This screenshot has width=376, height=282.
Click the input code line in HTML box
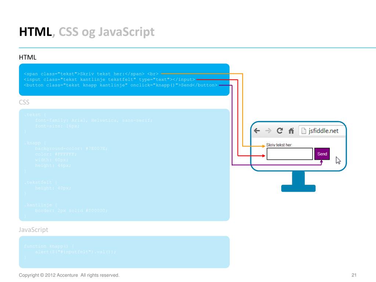pyautogui.click(x=109, y=79)
